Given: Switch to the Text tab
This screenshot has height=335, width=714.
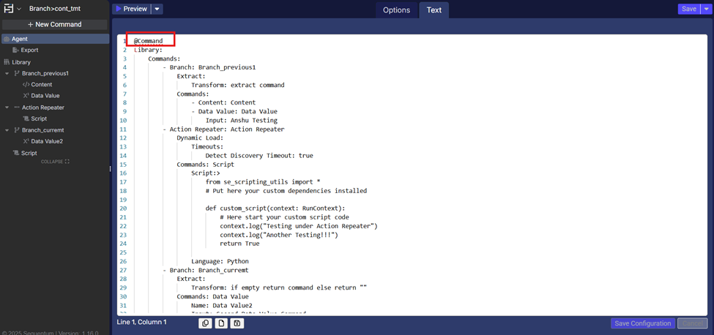Looking at the screenshot, I should pos(434,10).
